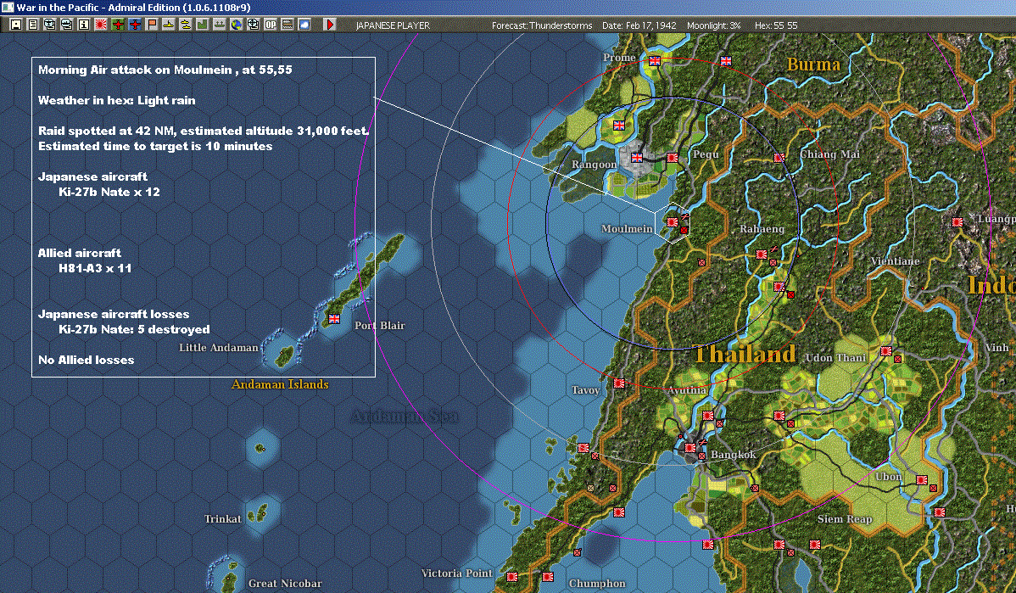The image size is (1016, 593).
Task: Click the red plane on blue background icon
Action: tap(135, 25)
